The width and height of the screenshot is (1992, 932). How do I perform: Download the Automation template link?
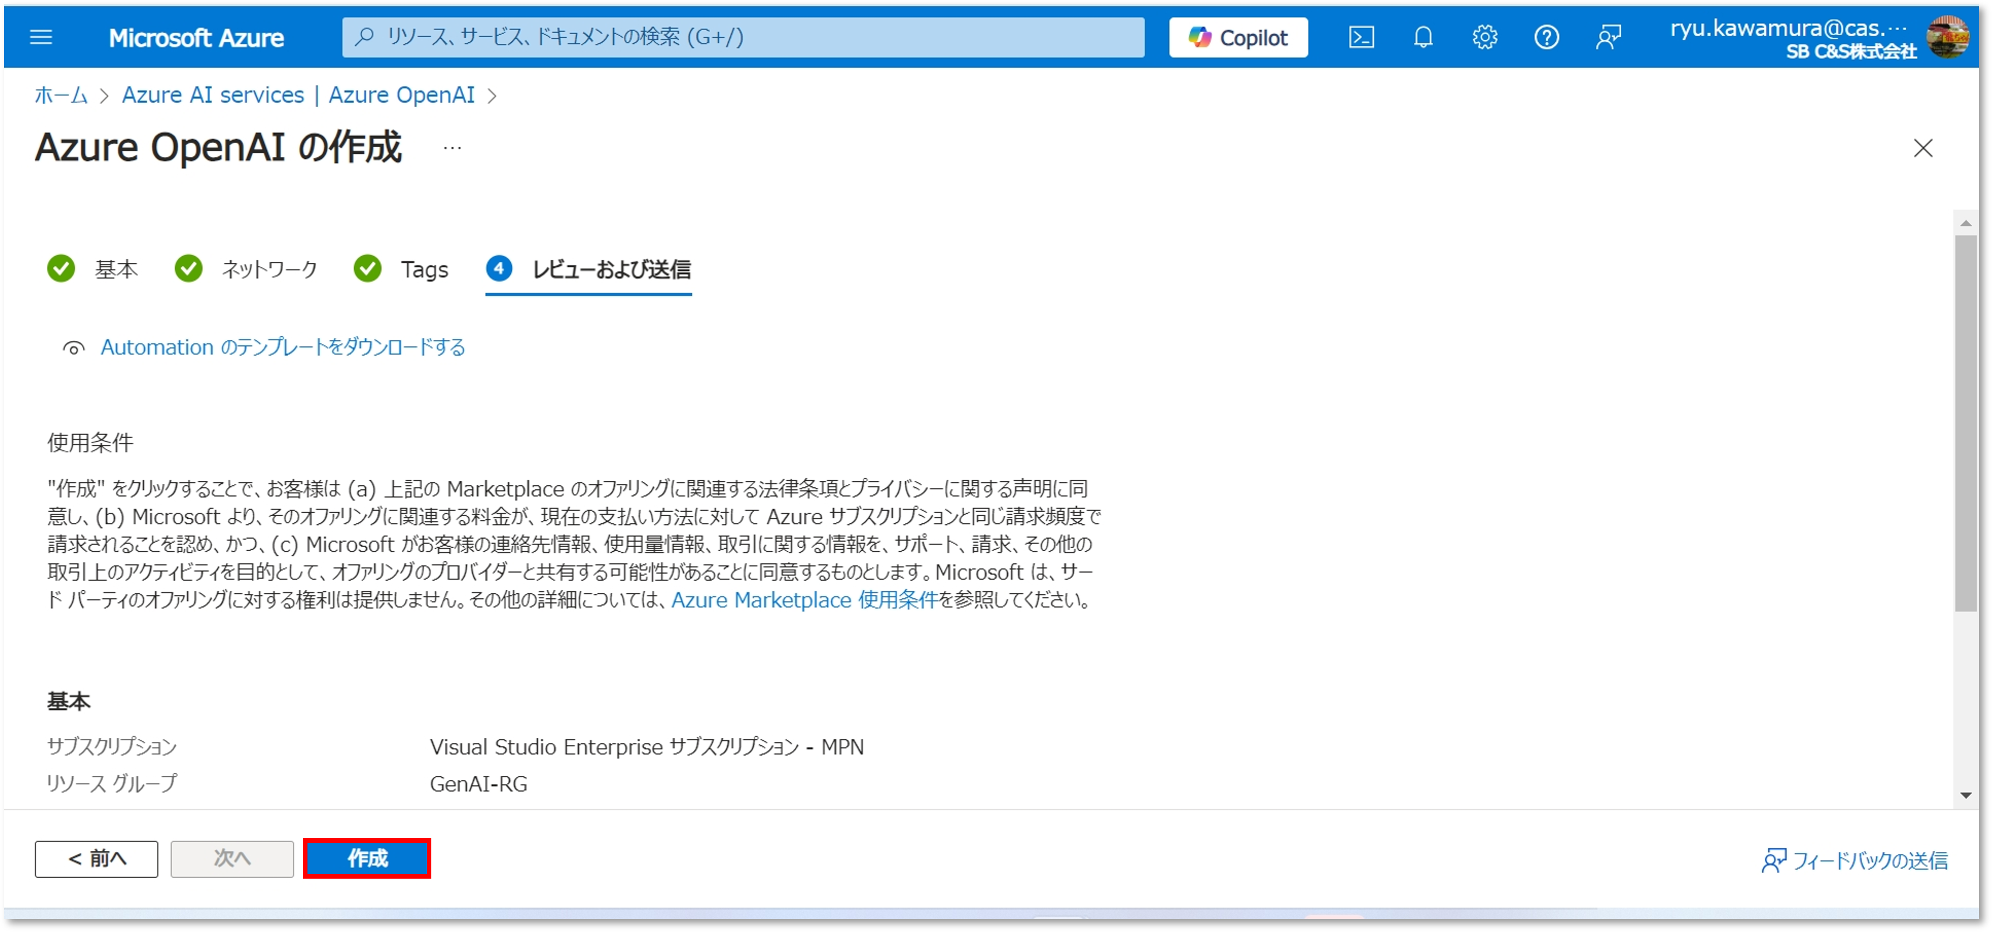(282, 348)
